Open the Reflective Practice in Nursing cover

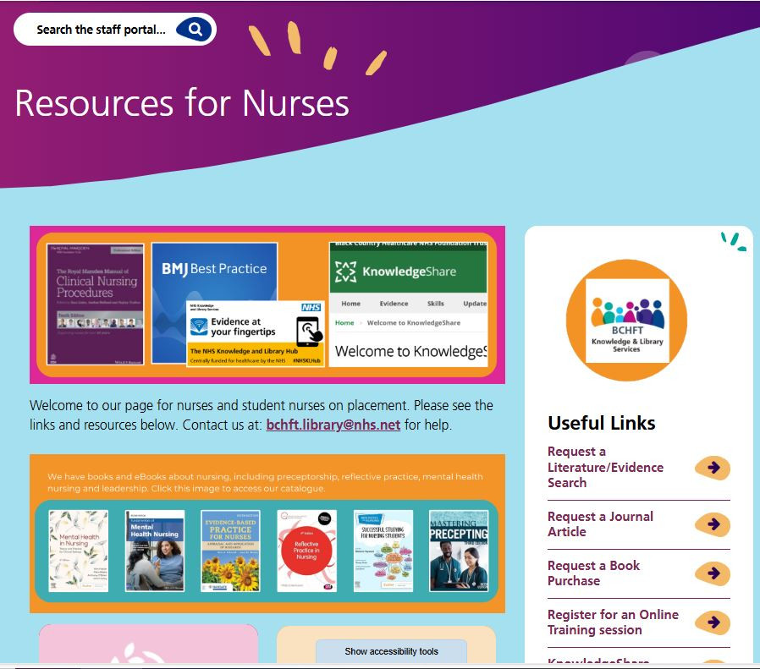tap(307, 551)
